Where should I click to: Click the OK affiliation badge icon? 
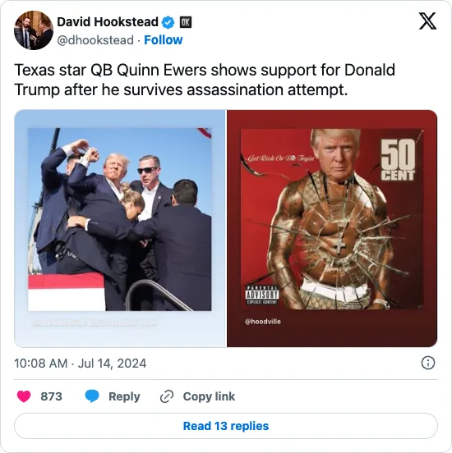click(x=186, y=22)
